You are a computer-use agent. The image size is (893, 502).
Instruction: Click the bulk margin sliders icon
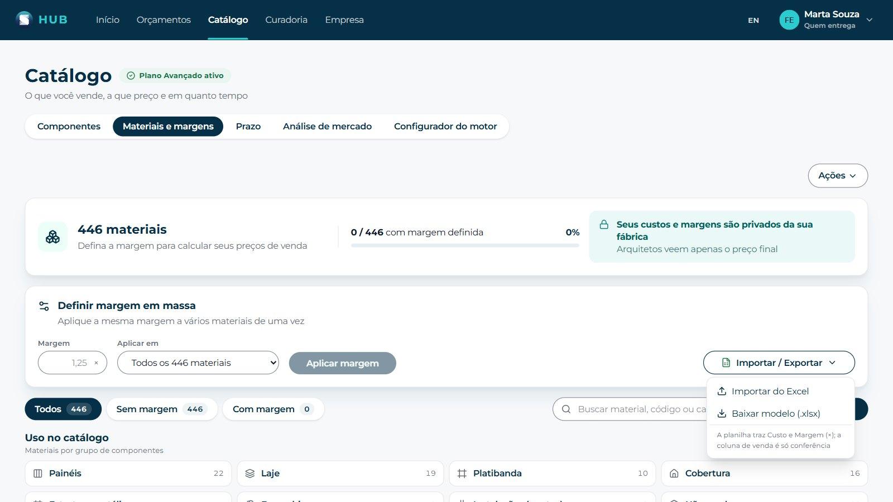[x=44, y=306]
